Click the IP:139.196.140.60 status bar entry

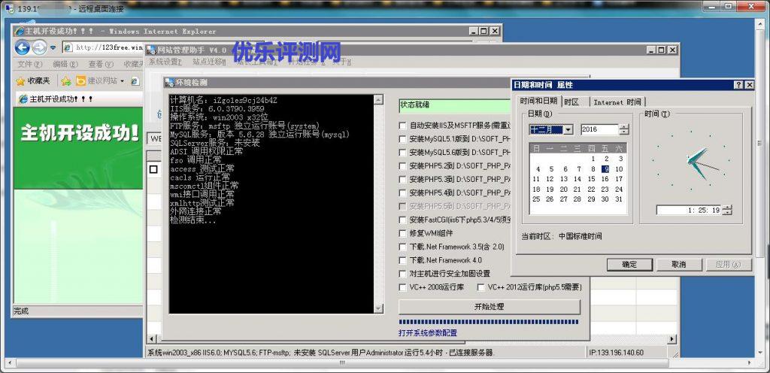(x=616, y=353)
